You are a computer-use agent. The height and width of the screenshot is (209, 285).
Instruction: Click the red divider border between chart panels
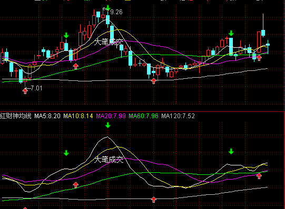(x=142, y=111)
